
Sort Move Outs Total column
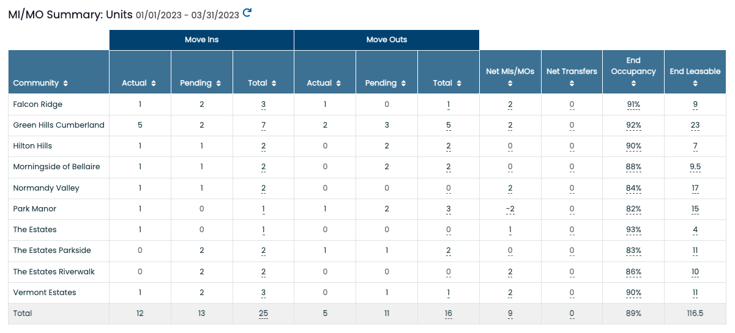coord(459,83)
